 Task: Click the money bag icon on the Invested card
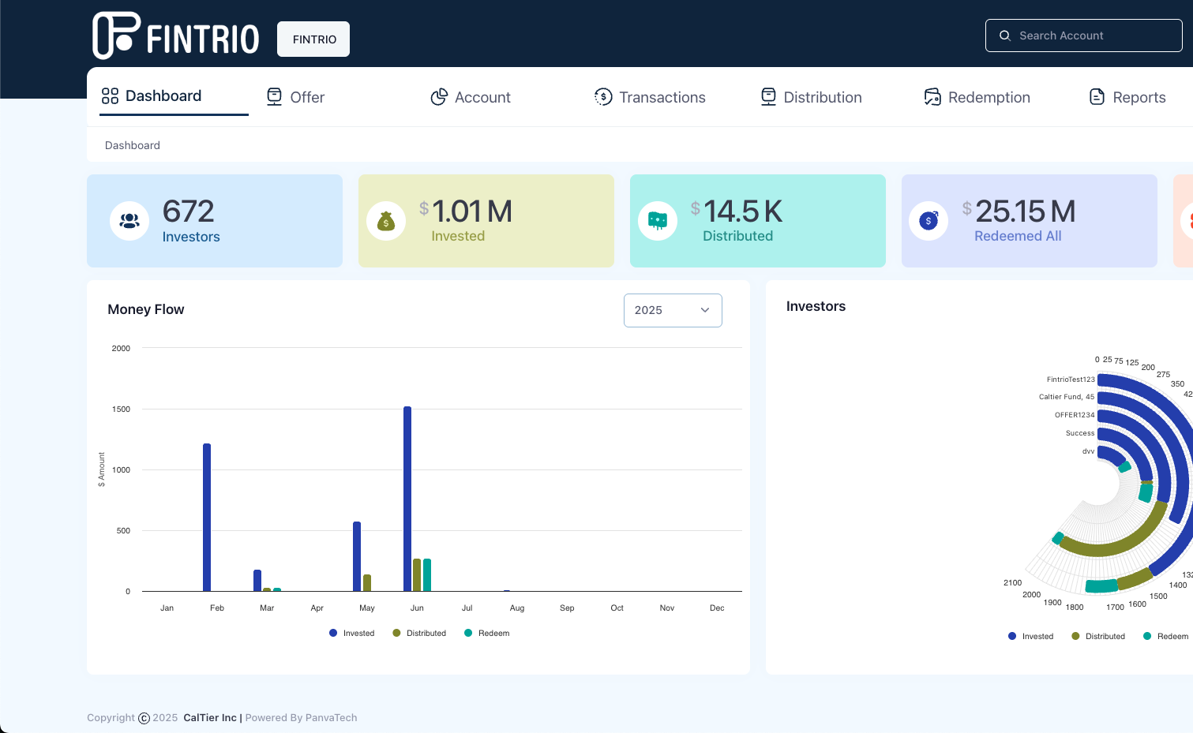(385, 221)
